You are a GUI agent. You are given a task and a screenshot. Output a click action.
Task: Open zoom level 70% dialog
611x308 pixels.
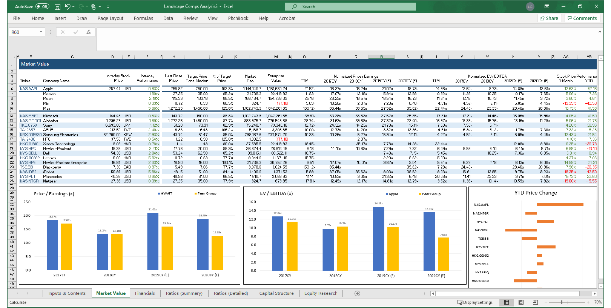click(598, 302)
